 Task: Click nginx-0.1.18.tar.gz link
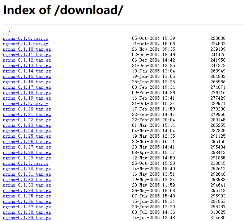point(27,93)
